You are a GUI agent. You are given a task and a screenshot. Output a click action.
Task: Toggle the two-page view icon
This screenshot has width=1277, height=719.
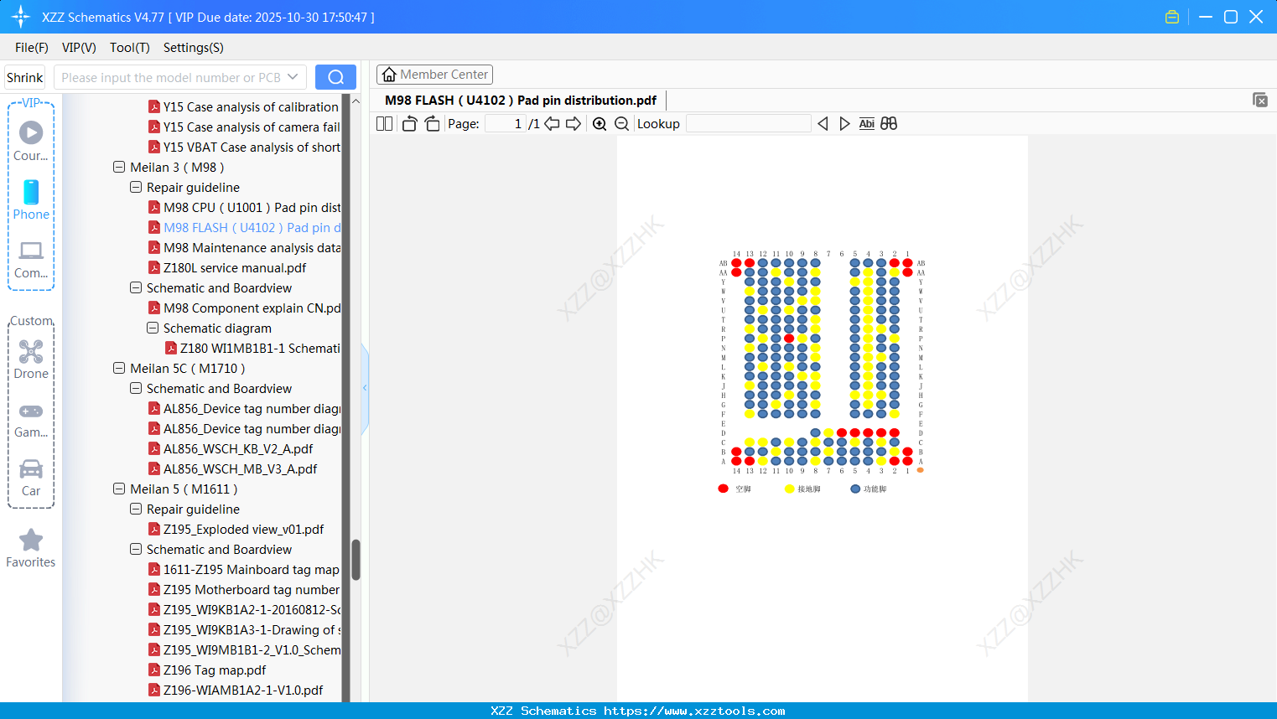pyautogui.click(x=384, y=124)
